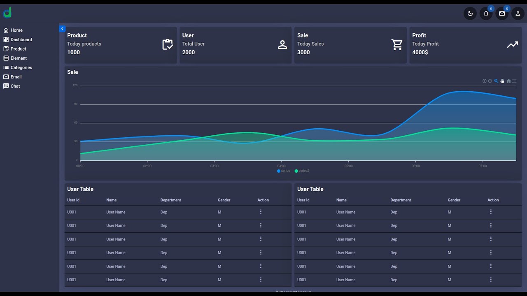Toggle series1 in the chart legend
This screenshot has width=527, height=296.
284,171
